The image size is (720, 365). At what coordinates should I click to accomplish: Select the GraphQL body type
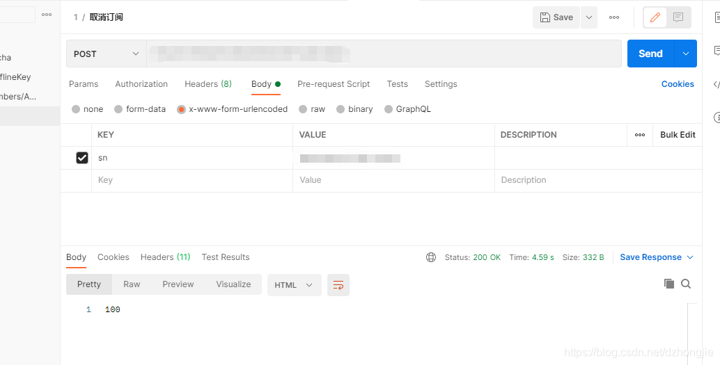[x=408, y=109]
